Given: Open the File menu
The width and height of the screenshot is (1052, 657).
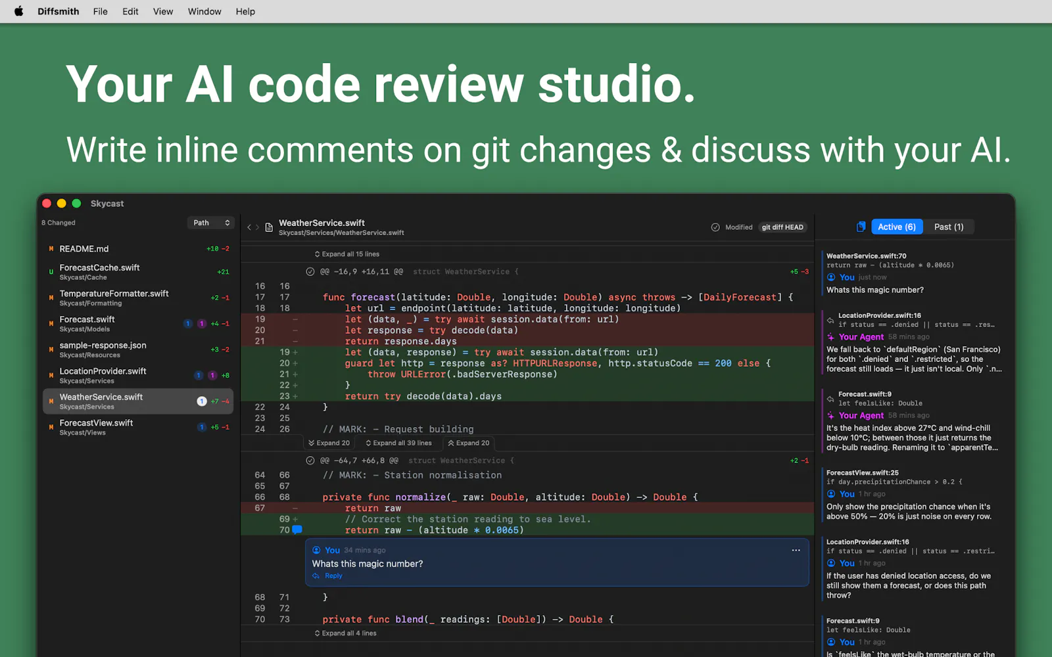Looking at the screenshot, I should (100, 11).
